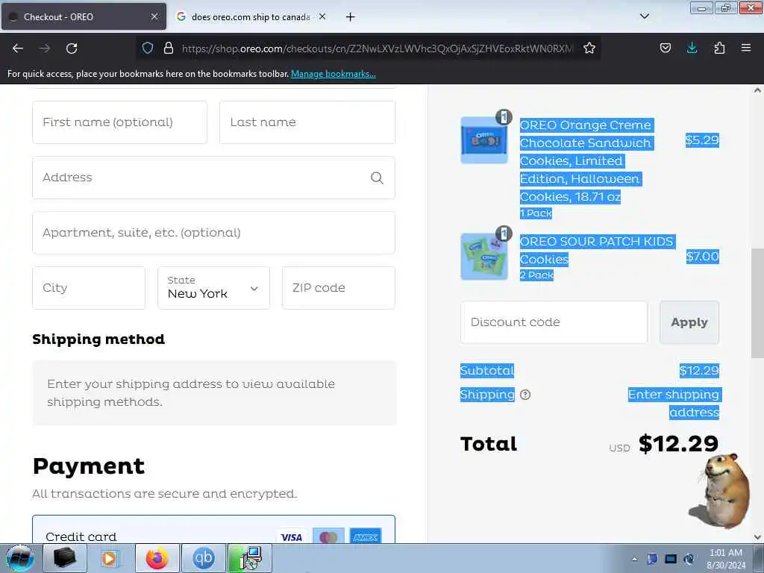Click the ZIP code field
This screenshot has width=764, height=573.
coord(339,288)
